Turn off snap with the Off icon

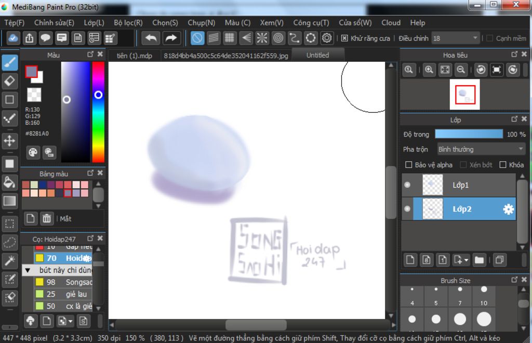(197, 38)
